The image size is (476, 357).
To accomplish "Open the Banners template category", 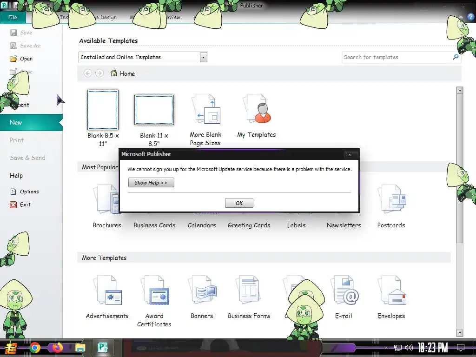I will (x=202, y=297).
